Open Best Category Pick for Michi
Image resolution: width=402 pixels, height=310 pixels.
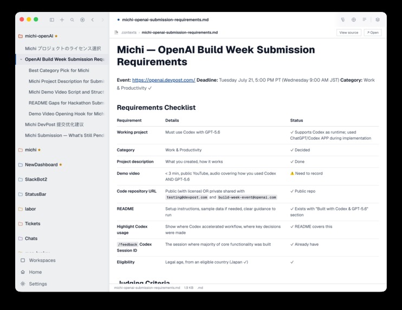pos(59,70)
